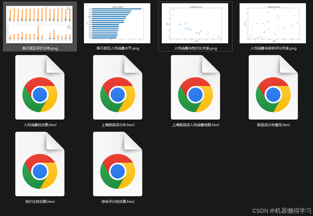Click the file name 各行政区人均消费水平.png

118,48
